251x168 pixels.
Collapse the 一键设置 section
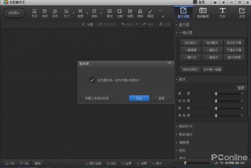(185, 33)
